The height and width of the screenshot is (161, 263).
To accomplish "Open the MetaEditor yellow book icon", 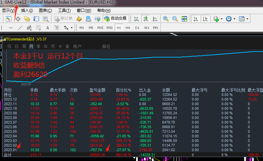I will [x=79, y=19].
